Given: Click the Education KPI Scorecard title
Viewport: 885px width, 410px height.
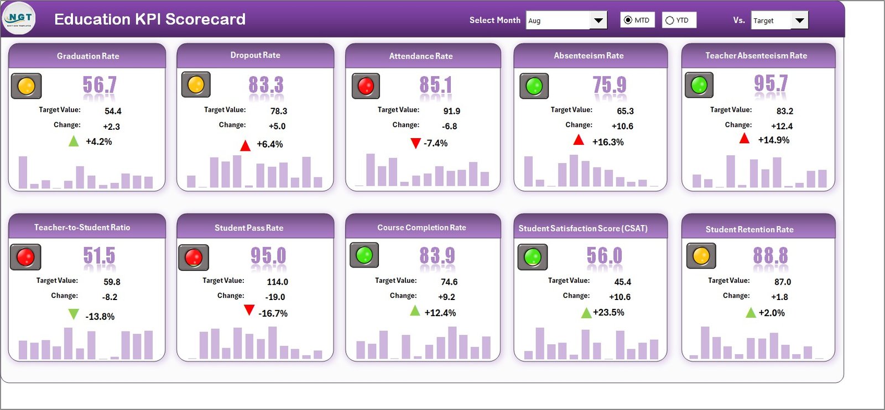Looking at the screenshot, I should (150, 19).
